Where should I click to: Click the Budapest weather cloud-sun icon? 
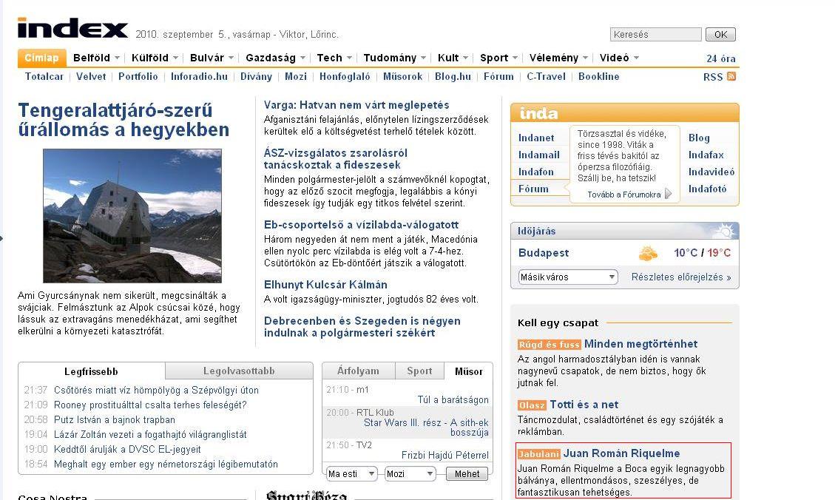(x=648, y=253)
